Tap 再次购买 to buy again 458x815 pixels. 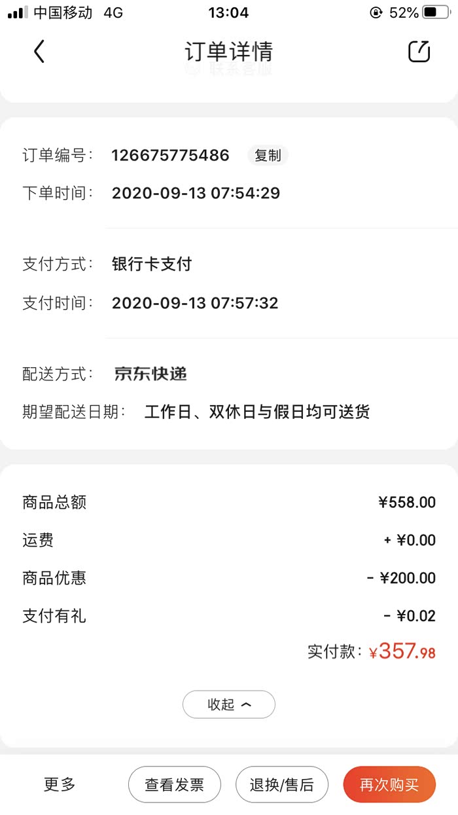(x=389, y=784)
